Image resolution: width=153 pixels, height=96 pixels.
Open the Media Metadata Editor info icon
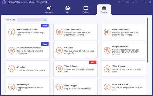click(12, 32)
